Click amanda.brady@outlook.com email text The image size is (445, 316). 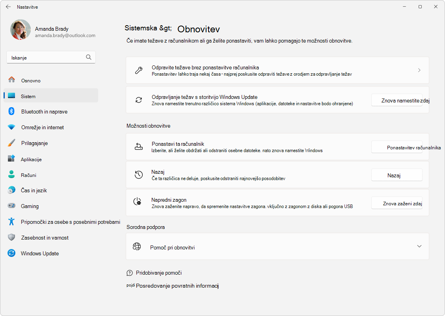click(x=65, y=35)
